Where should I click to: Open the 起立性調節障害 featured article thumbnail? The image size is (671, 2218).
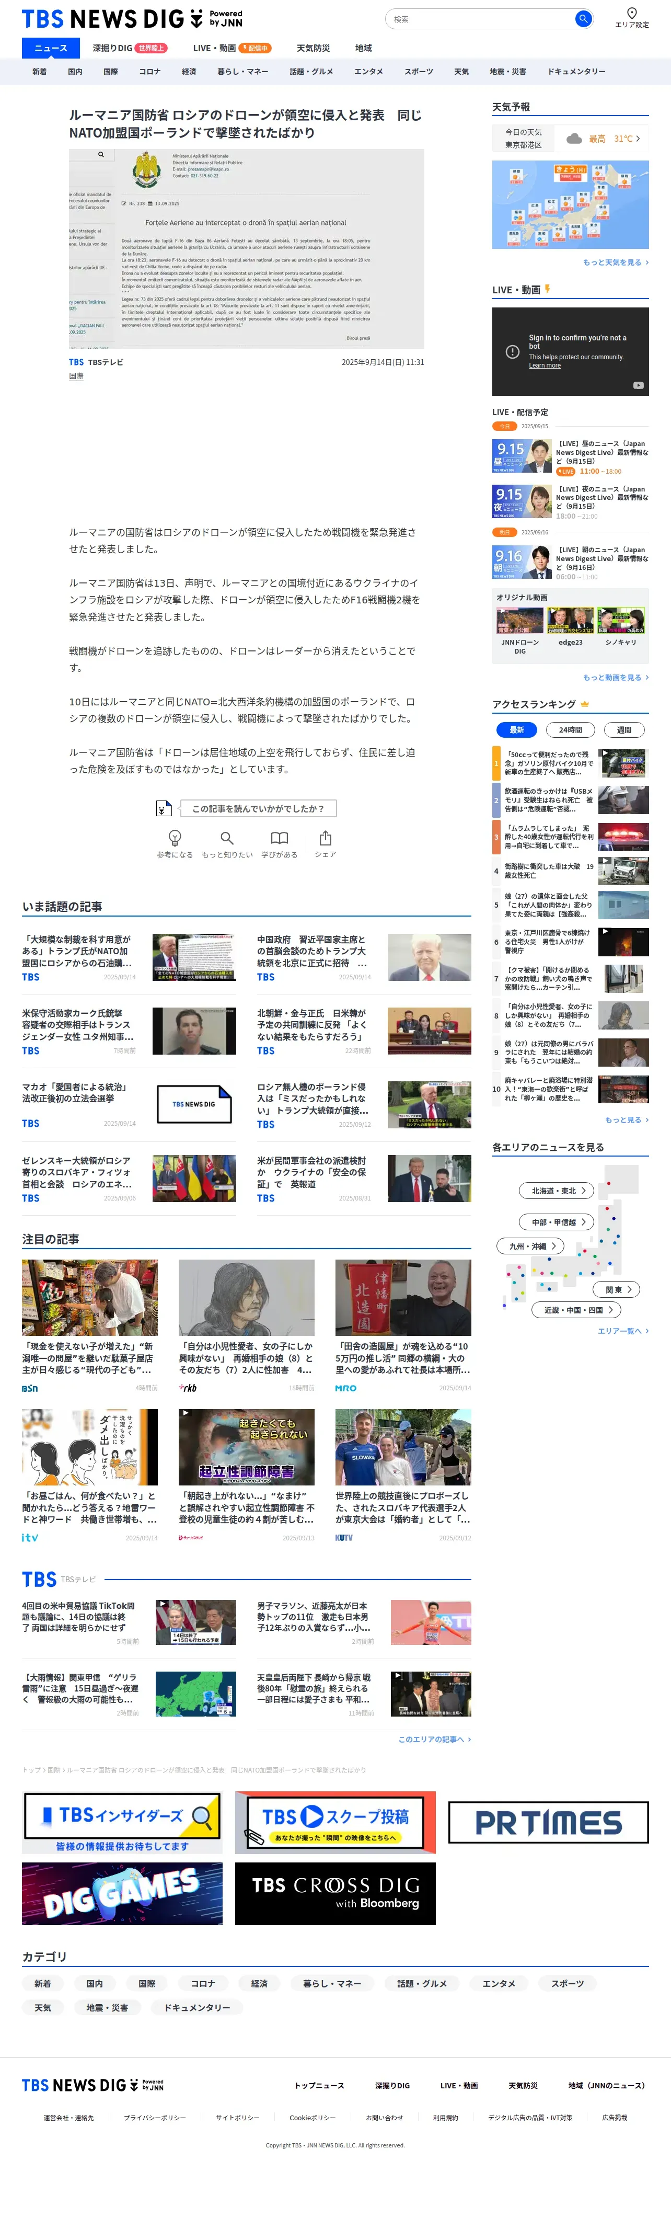coord(246,1447)
